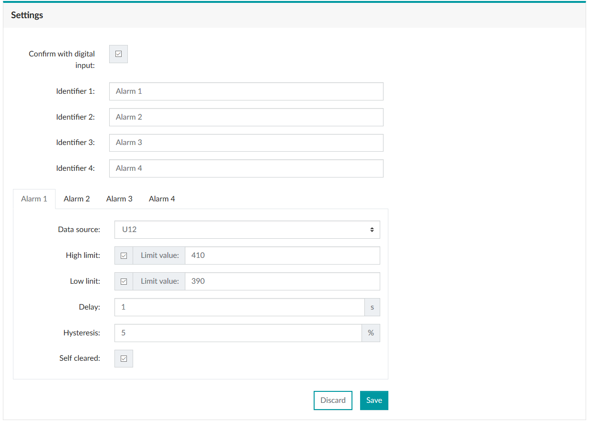Screen dimensions: 589x422
Task: Click the Limit value label in Low limit row
Action: coord(159,281)
